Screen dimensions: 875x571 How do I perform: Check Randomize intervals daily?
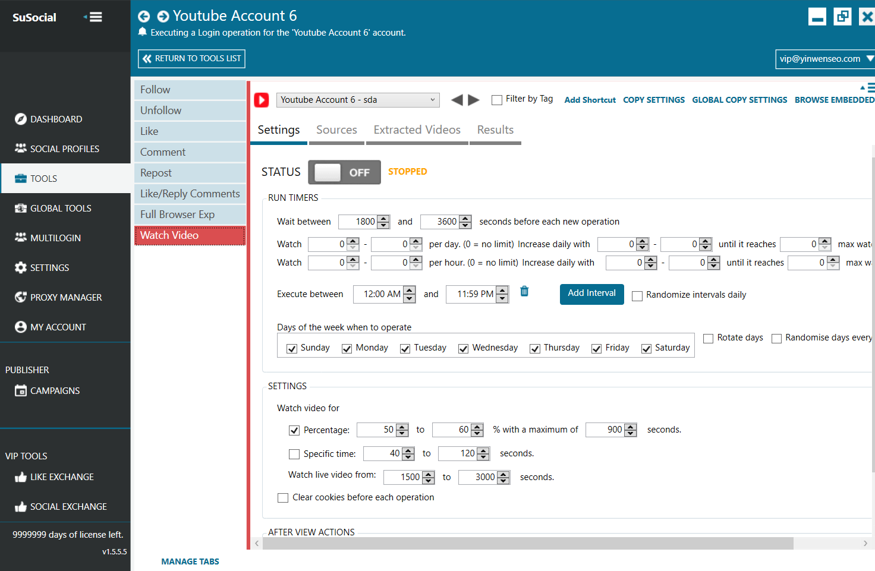637,296
